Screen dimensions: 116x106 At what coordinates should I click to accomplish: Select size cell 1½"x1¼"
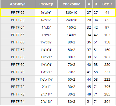pyautogui.click(x=46, y=79)
